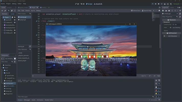The image size is (182, 102).
Task: Click the 114 % zoom level indicator
Action: pyautogui.click(x=143, y=76)
